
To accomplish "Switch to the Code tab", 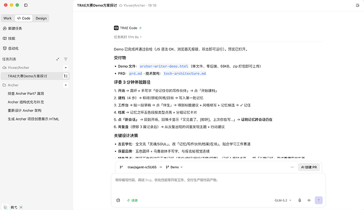I will [24, 18].
